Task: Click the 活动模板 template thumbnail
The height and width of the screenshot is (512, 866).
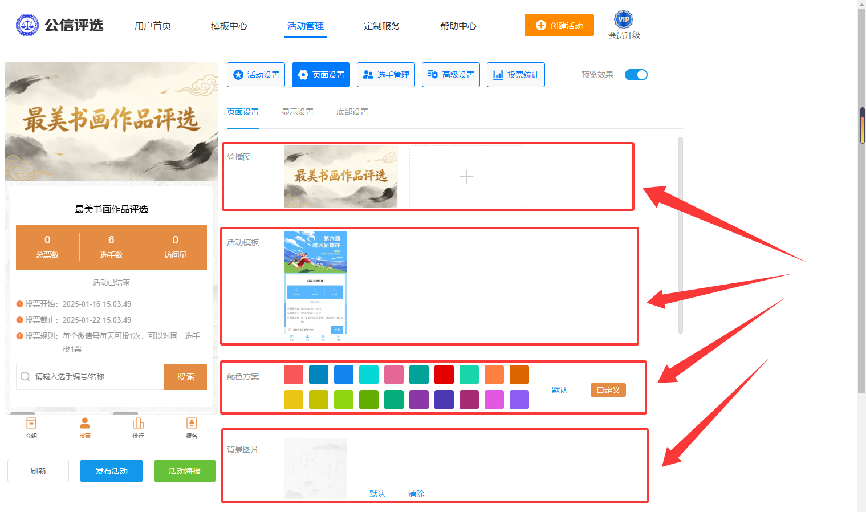Action: coord(315,286)
